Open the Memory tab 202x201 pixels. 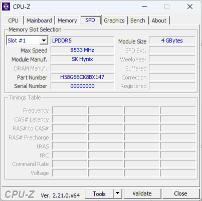point(67,20)
